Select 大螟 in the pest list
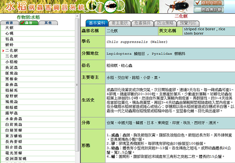The width and height of the screenshot is (235, 163). pyautogui.click(x=9, y=28)
